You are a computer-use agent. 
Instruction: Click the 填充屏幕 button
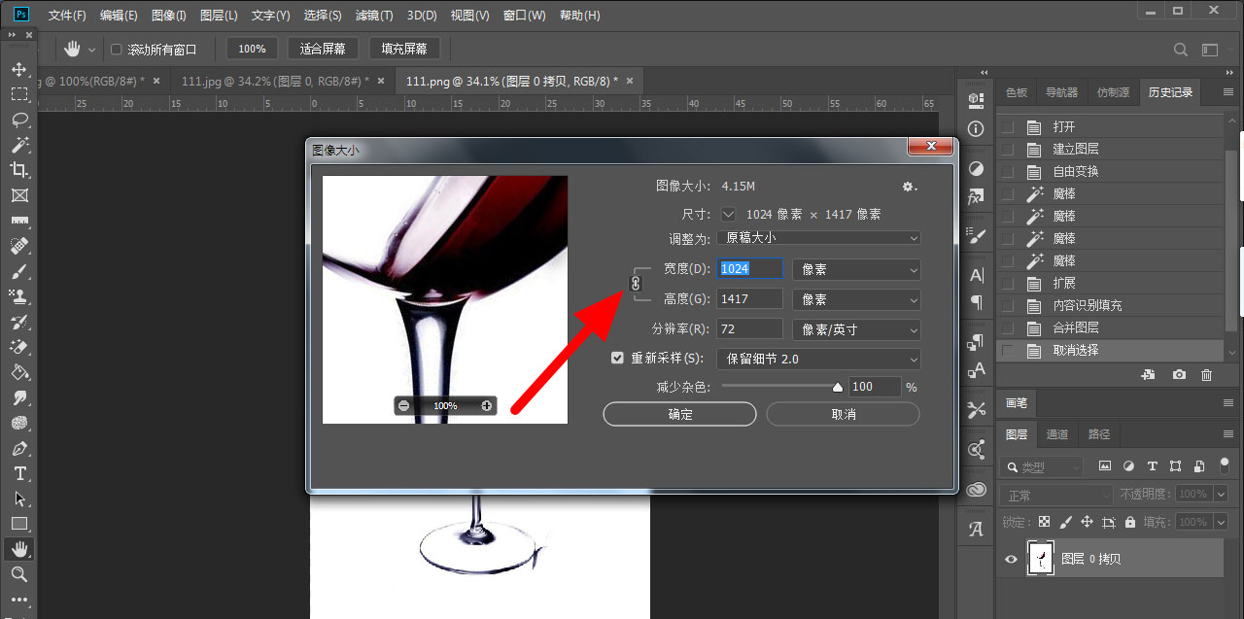404,49
